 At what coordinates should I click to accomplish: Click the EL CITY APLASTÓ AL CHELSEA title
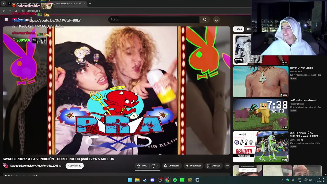point(305,135)
